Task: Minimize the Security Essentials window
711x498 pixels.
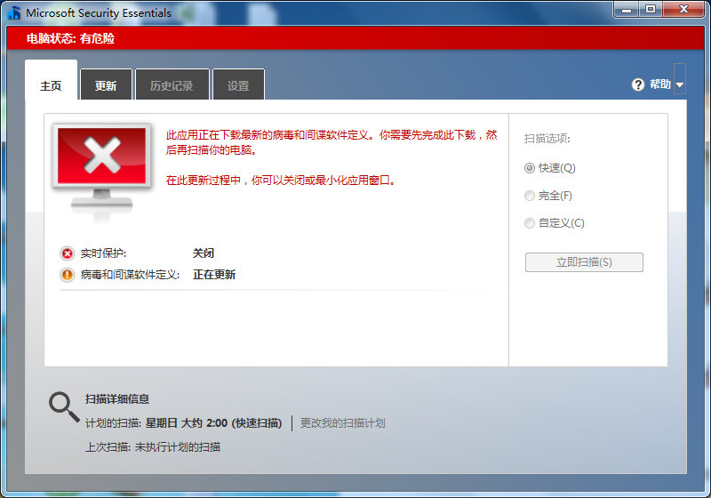Action: point(626,9)
